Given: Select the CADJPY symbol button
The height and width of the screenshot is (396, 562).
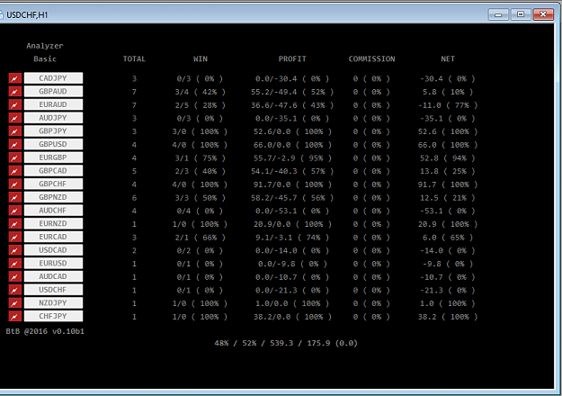Looking at the screenshot, I should tap(53, 78).
